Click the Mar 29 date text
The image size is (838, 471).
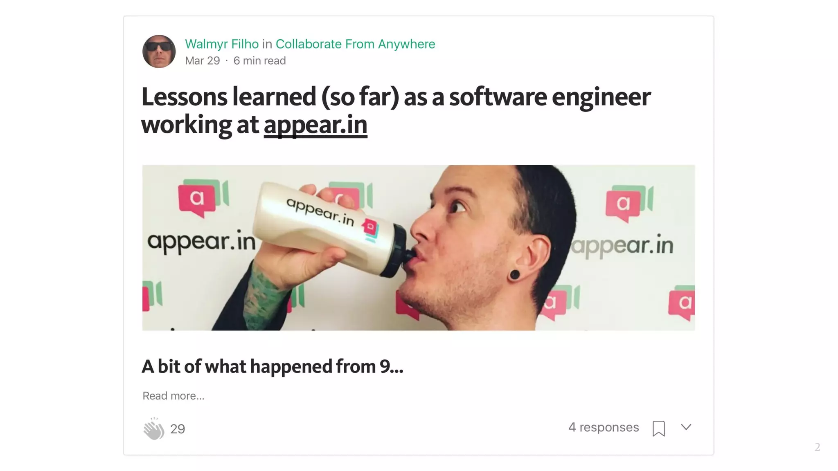(203, 61)
